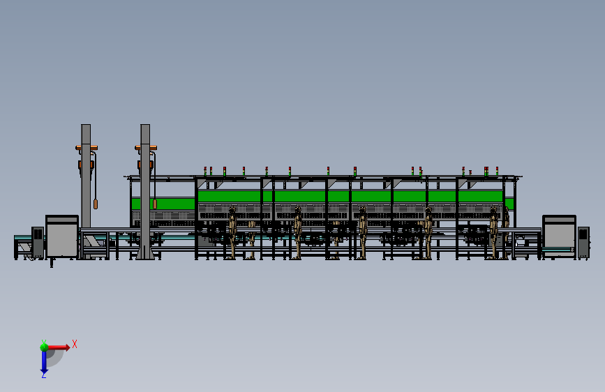
Task: Click the green Y axis ball of the triad
Action: (x=44, y=347)
